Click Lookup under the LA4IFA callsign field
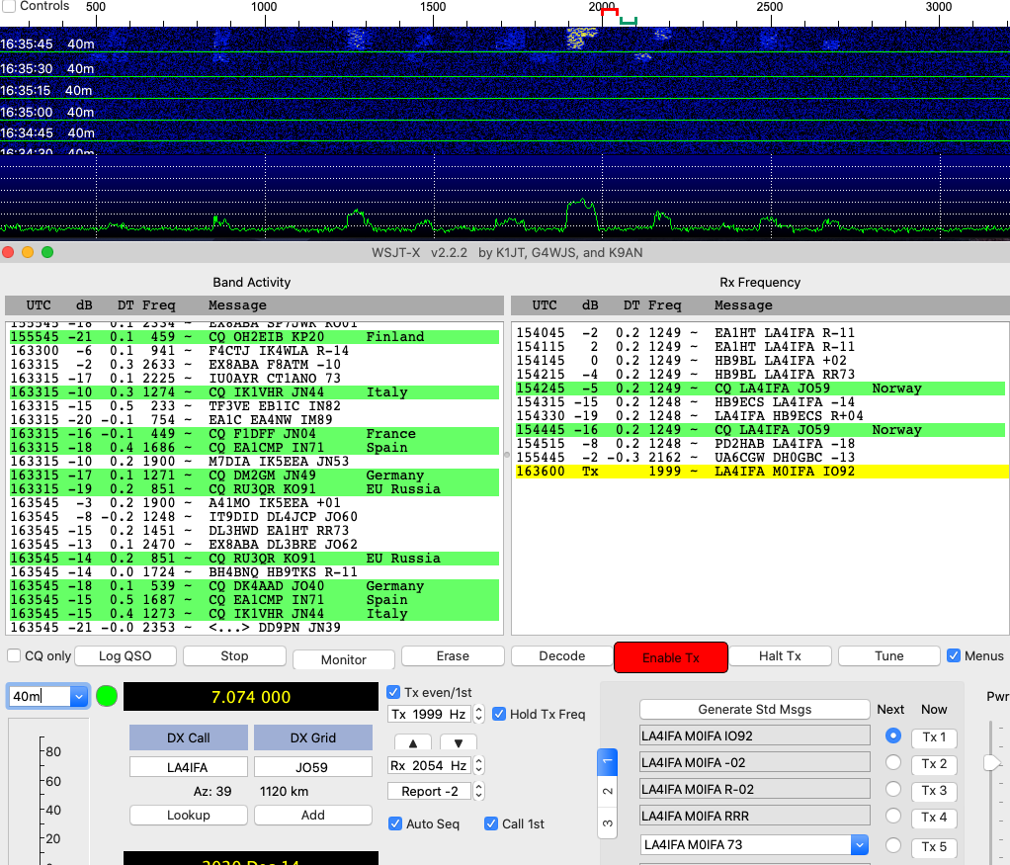The width and height of the screenshot is (1010, 865). point(188,814)
